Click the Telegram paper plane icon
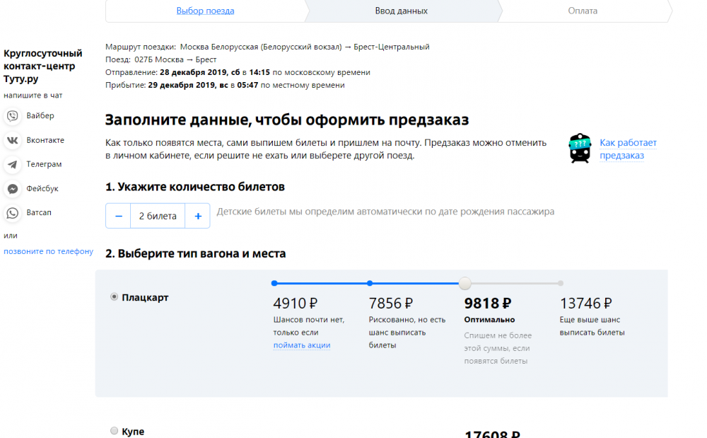 coord(12,165)
